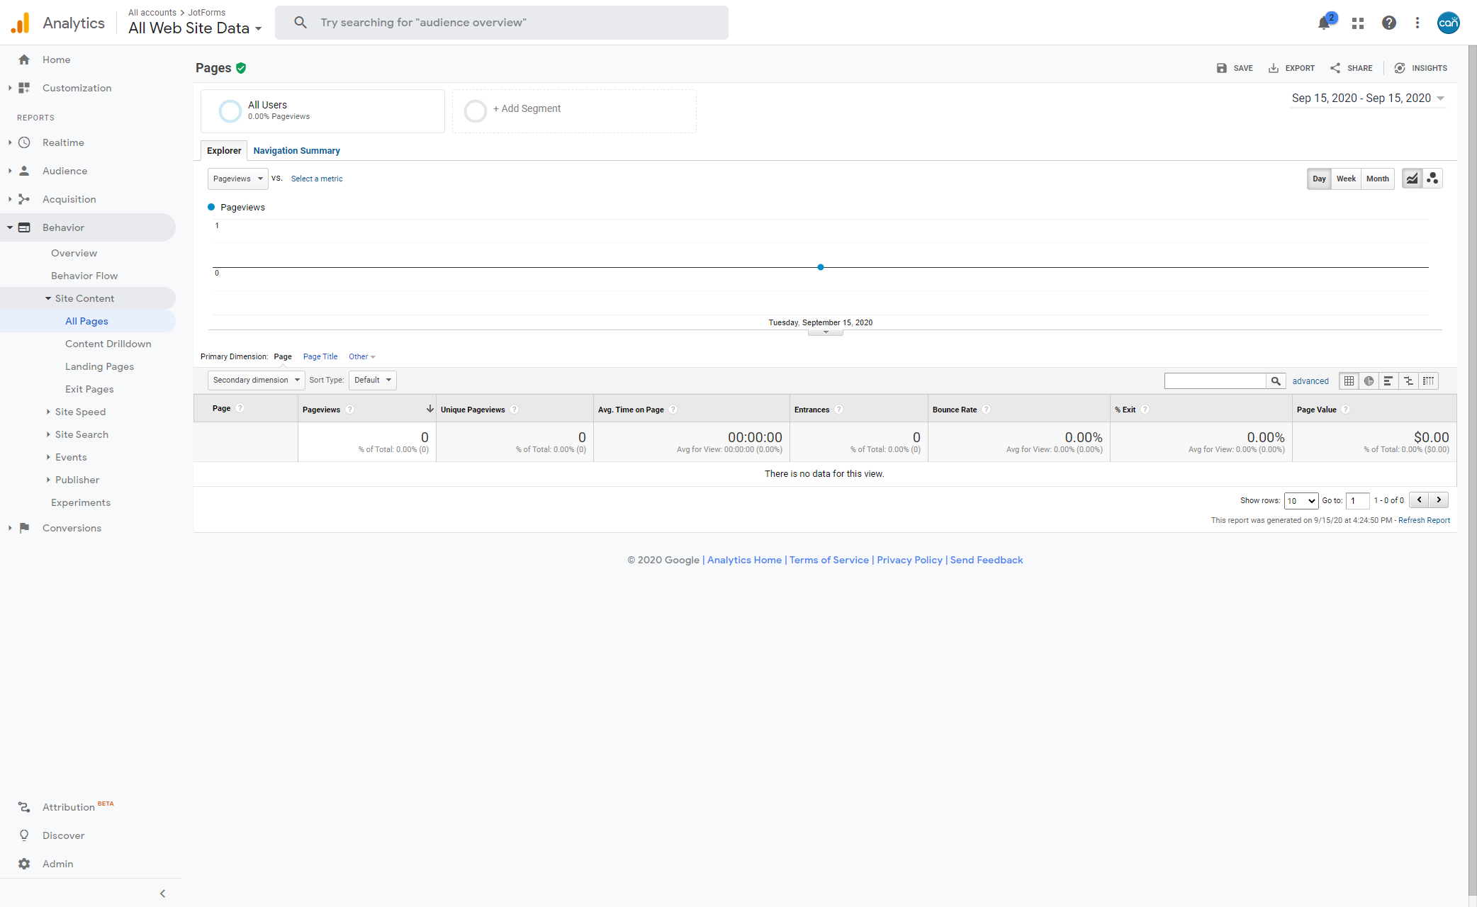Image resolution: width=1477 pixels, height=907 pixels.
Task: Select Page Title as primary dimension
Action: (320, 356)
